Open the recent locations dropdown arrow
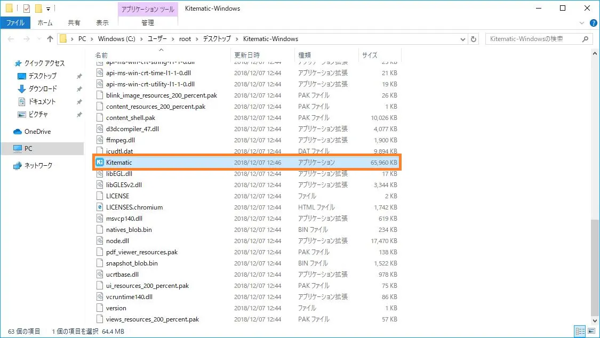The width and height of the screenshot is (600, 338). coord(38,39)
